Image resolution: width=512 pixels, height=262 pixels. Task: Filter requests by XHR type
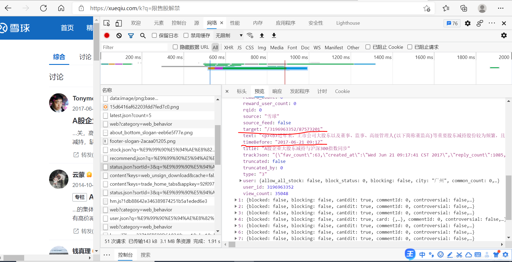[x=229, y=47]
